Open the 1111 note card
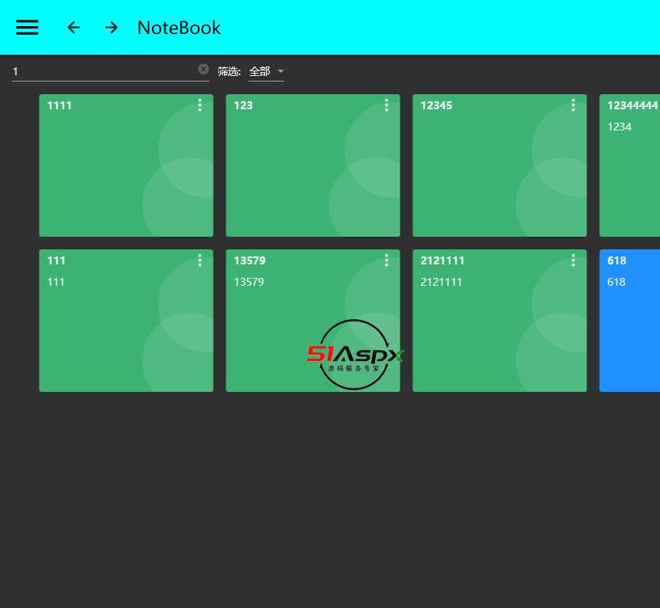 pyautogui.click(x=127, y=165)
